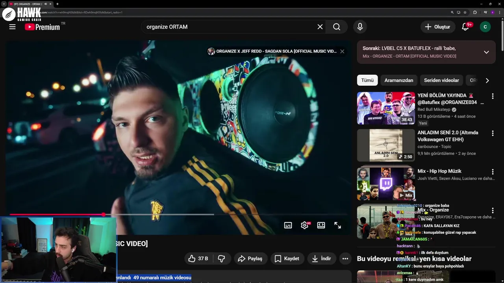Clear the search box with the X
This screenshot has width=504, height=283.
[x=320, y=27]
